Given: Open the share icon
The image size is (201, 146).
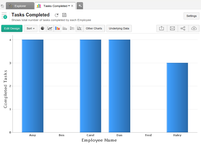Looking at the screenshot, I should [x=183, y=28].
